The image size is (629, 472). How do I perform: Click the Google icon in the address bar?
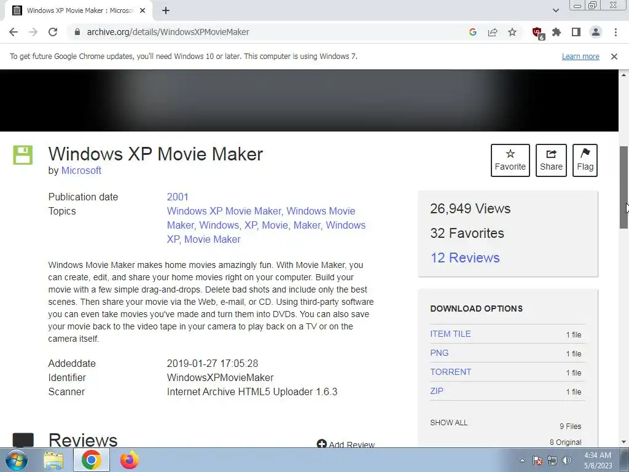coord(472,32)
